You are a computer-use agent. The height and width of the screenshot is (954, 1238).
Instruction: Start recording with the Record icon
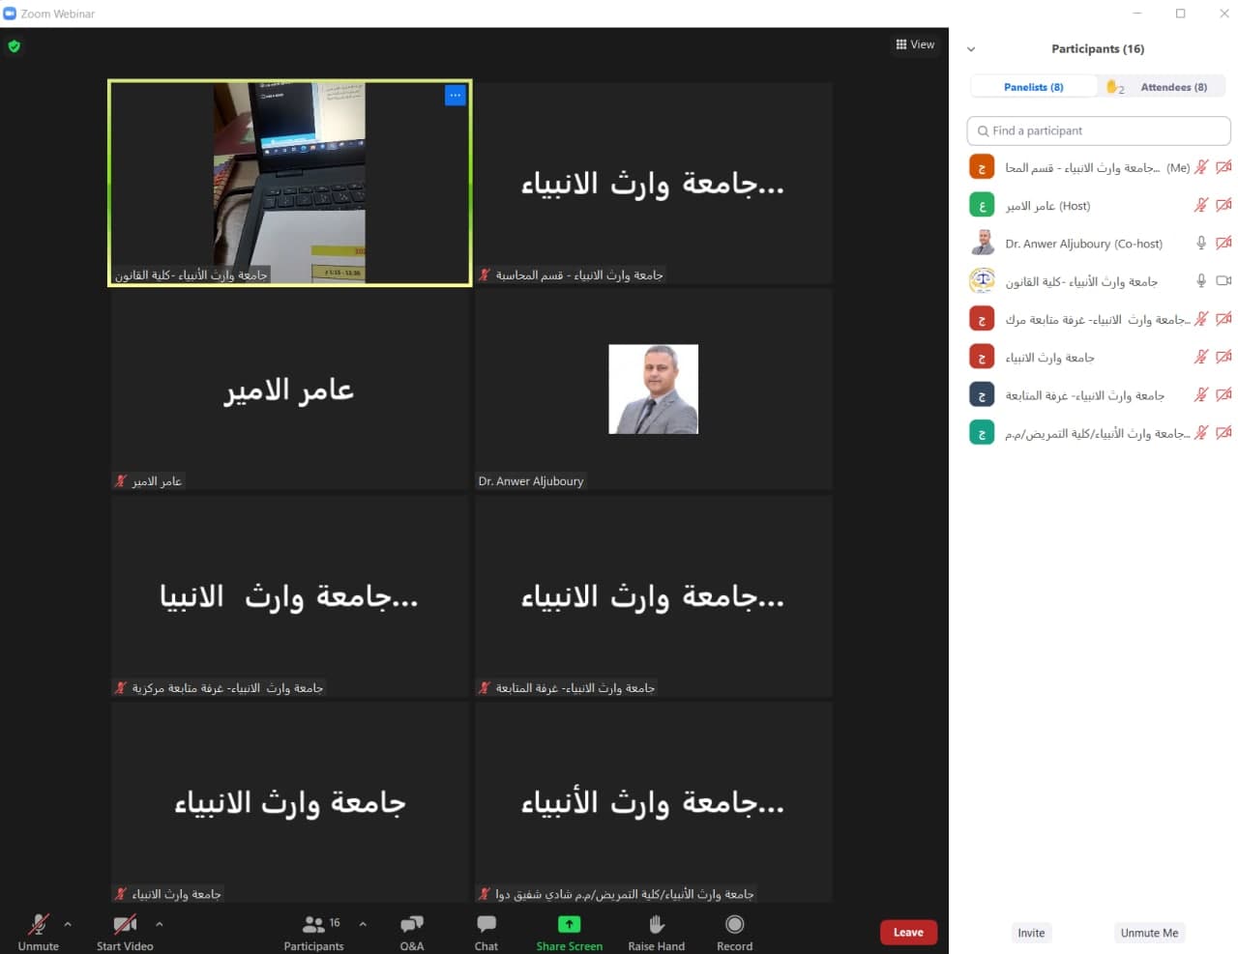734,925
